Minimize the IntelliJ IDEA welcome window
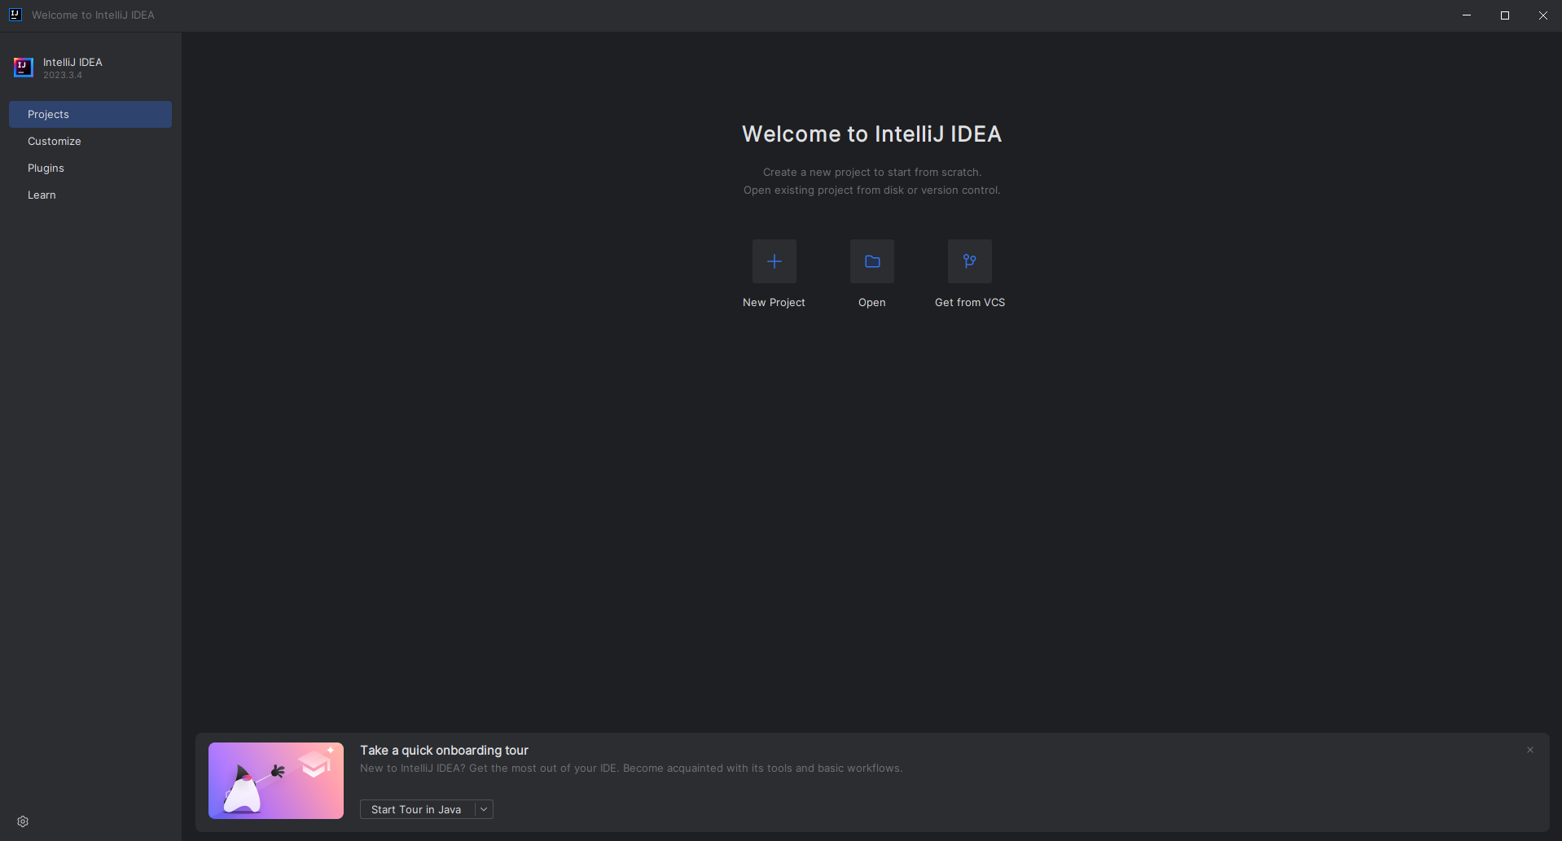 pyautogui.click(x=1467, y=15)
